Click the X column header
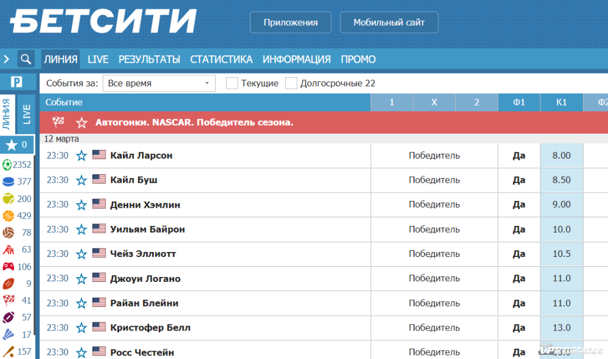608x359 pixels. [434, 103]
